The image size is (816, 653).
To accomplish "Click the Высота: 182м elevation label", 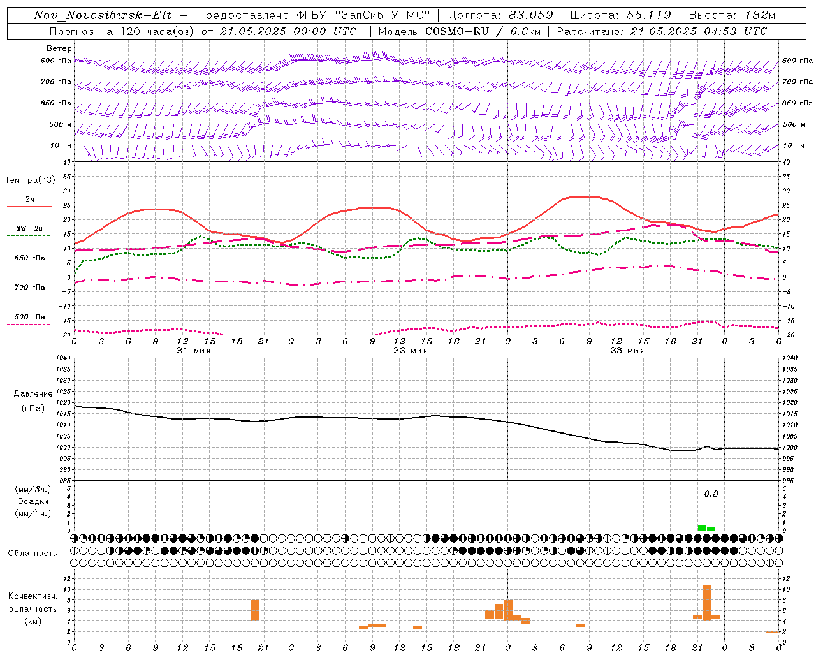I will pyautogui.click(x=732, y=15).
